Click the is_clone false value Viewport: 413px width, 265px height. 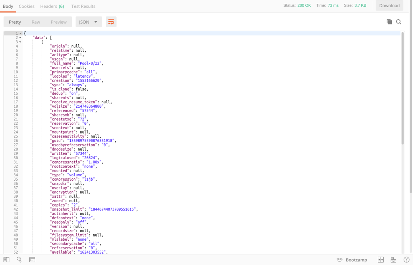pyautogui.click(x=81, y=89)
